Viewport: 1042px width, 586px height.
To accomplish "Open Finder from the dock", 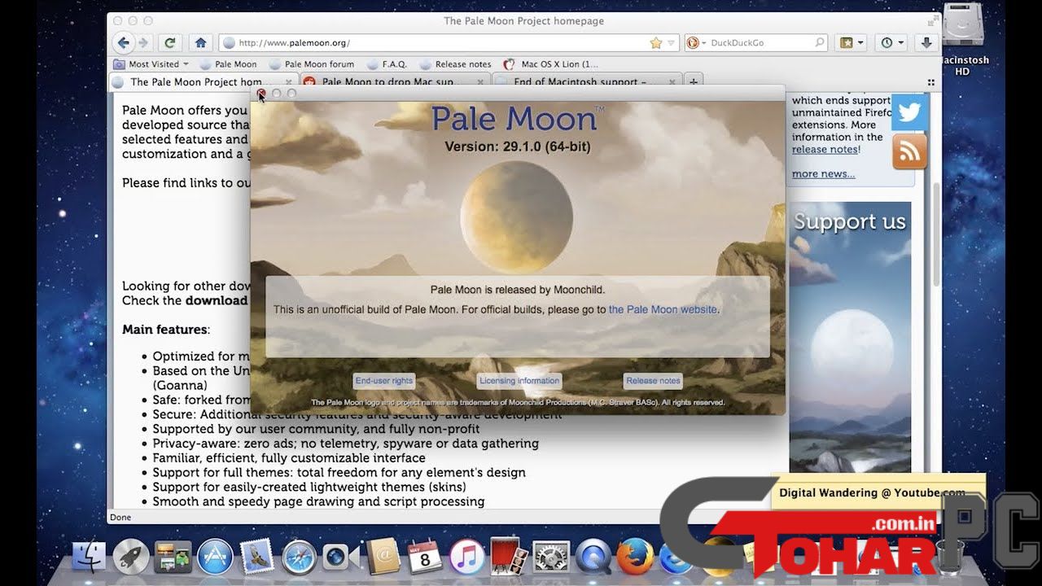I will pyautogui.click(x=89, y=556).
